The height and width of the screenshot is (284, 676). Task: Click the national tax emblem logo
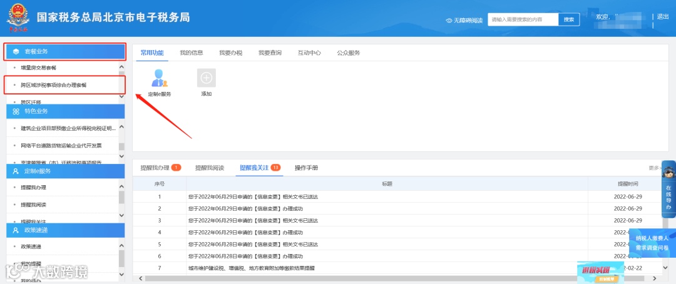click(x=18, y=18)
